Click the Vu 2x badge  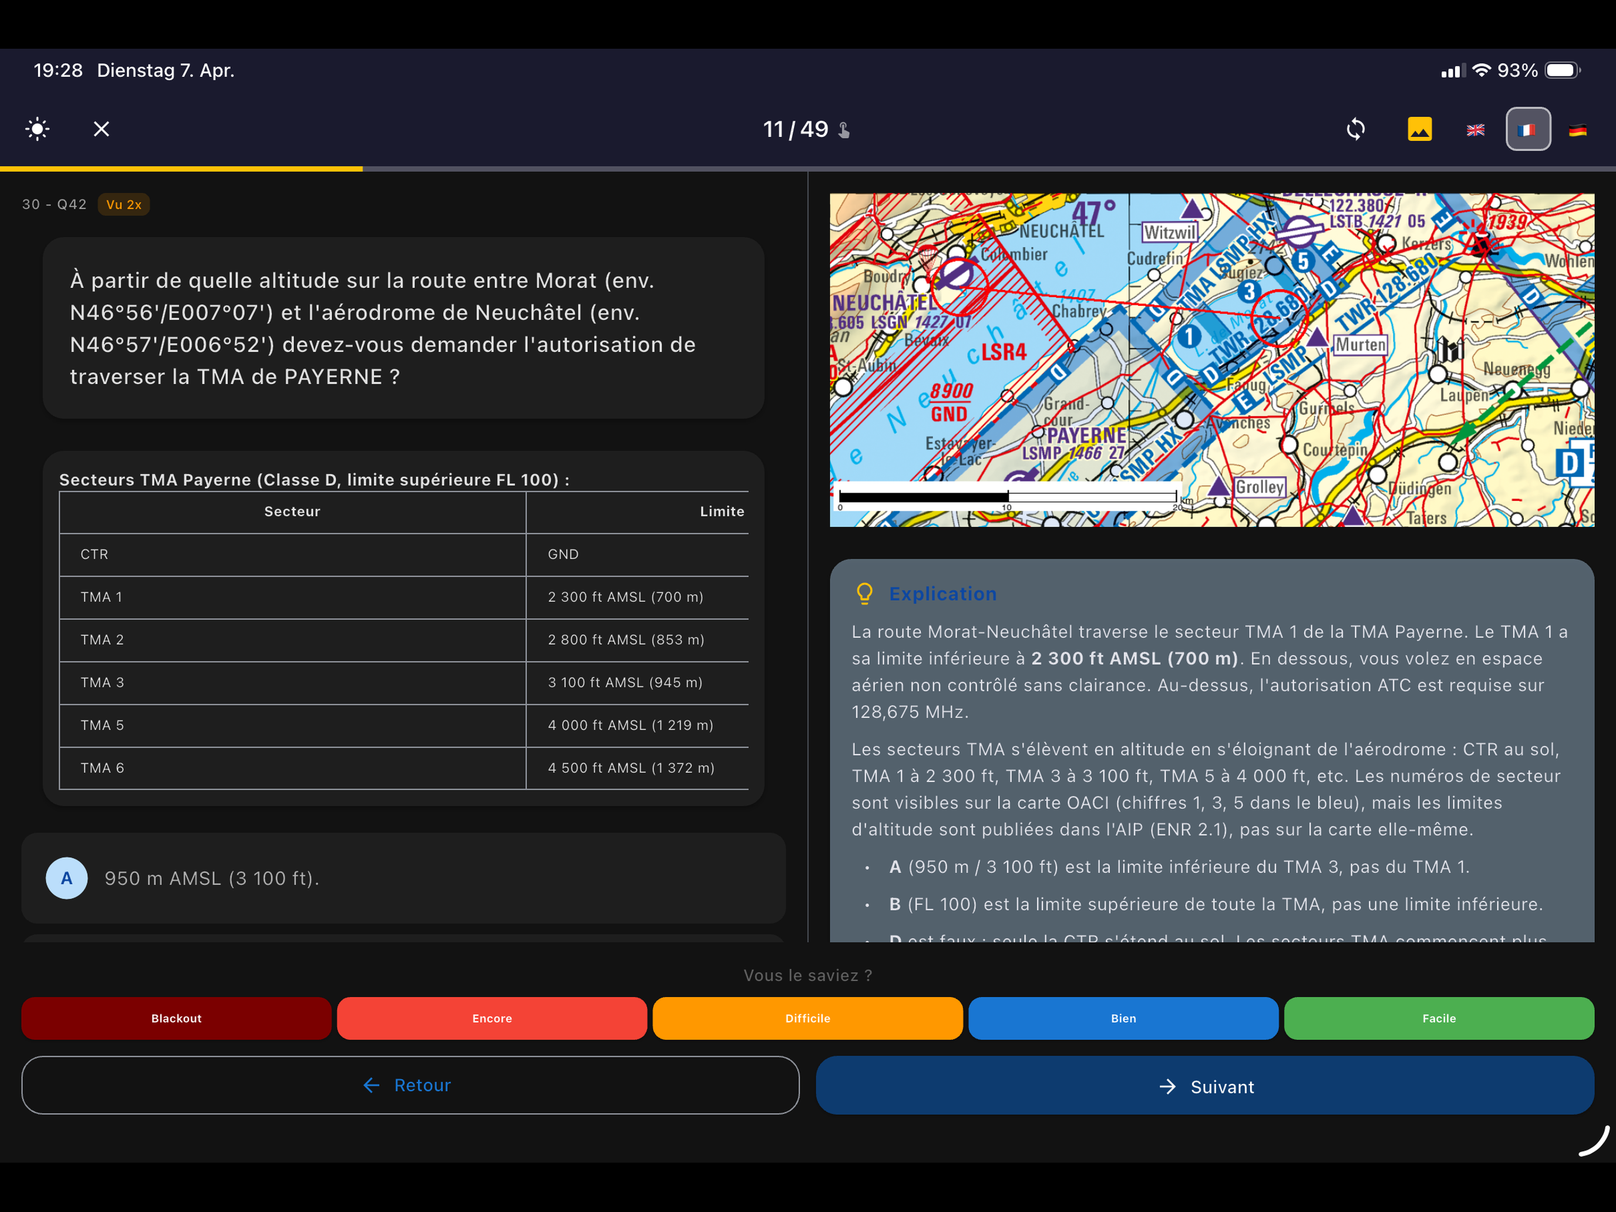coord(123,204)
